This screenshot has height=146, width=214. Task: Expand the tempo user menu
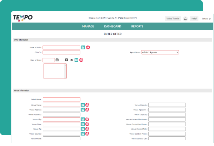[206, 19]
